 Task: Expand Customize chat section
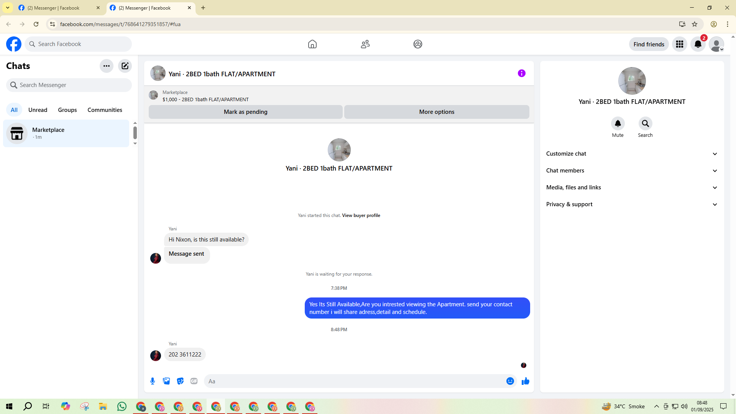pos(632,154)
